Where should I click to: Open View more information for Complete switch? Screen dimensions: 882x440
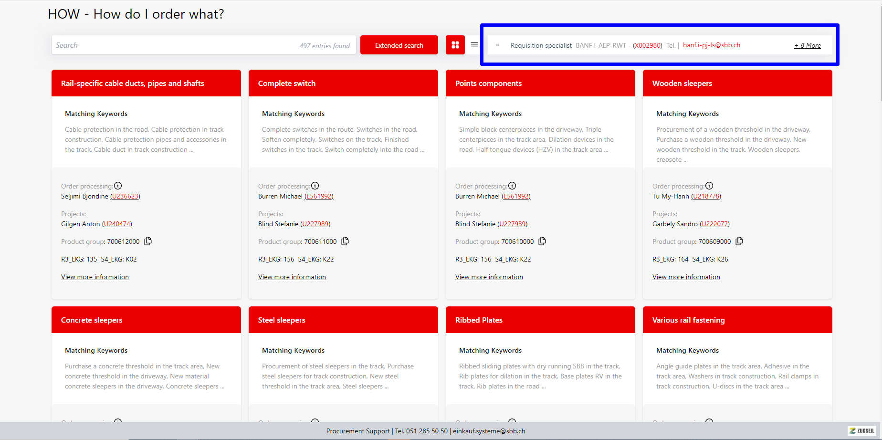(x=292, y=277)
